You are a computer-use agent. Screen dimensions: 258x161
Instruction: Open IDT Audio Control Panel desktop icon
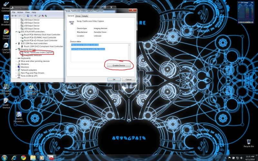(6, 90)
